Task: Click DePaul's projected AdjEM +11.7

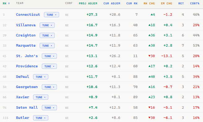Action: point(92,77)
